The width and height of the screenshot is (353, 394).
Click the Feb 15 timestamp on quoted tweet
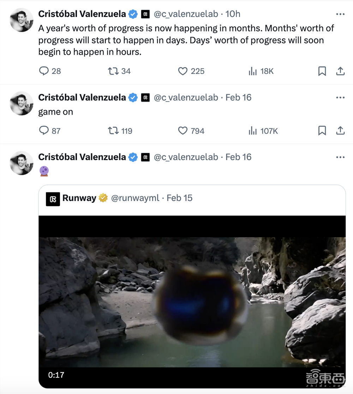tap(179, 198)
